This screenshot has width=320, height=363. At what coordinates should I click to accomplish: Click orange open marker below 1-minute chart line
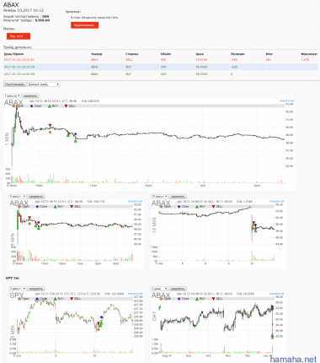click(x=50, y=132)
